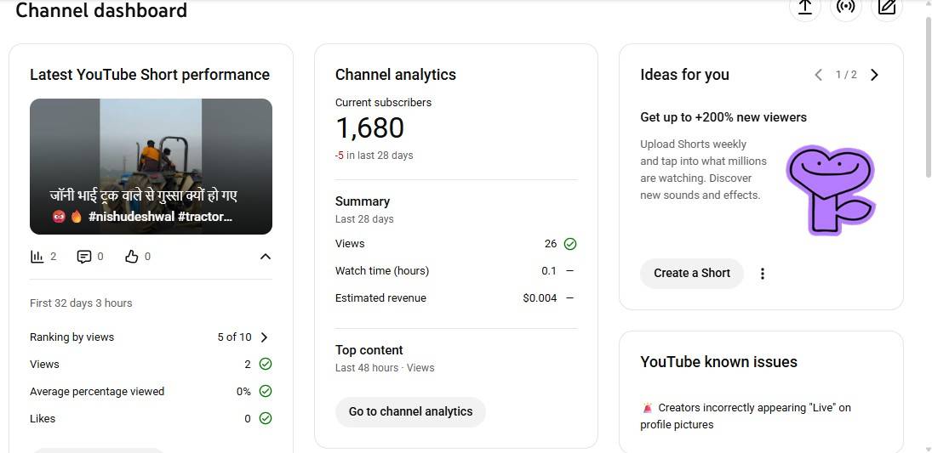Click the purple heart character illustration
Screen dimensions: 932x453
click(x=830, y=189)
